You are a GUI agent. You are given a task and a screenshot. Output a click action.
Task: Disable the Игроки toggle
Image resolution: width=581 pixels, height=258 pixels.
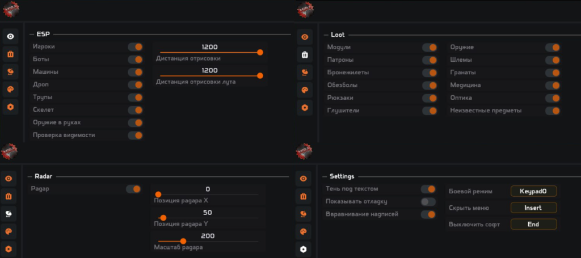point(135,47)
